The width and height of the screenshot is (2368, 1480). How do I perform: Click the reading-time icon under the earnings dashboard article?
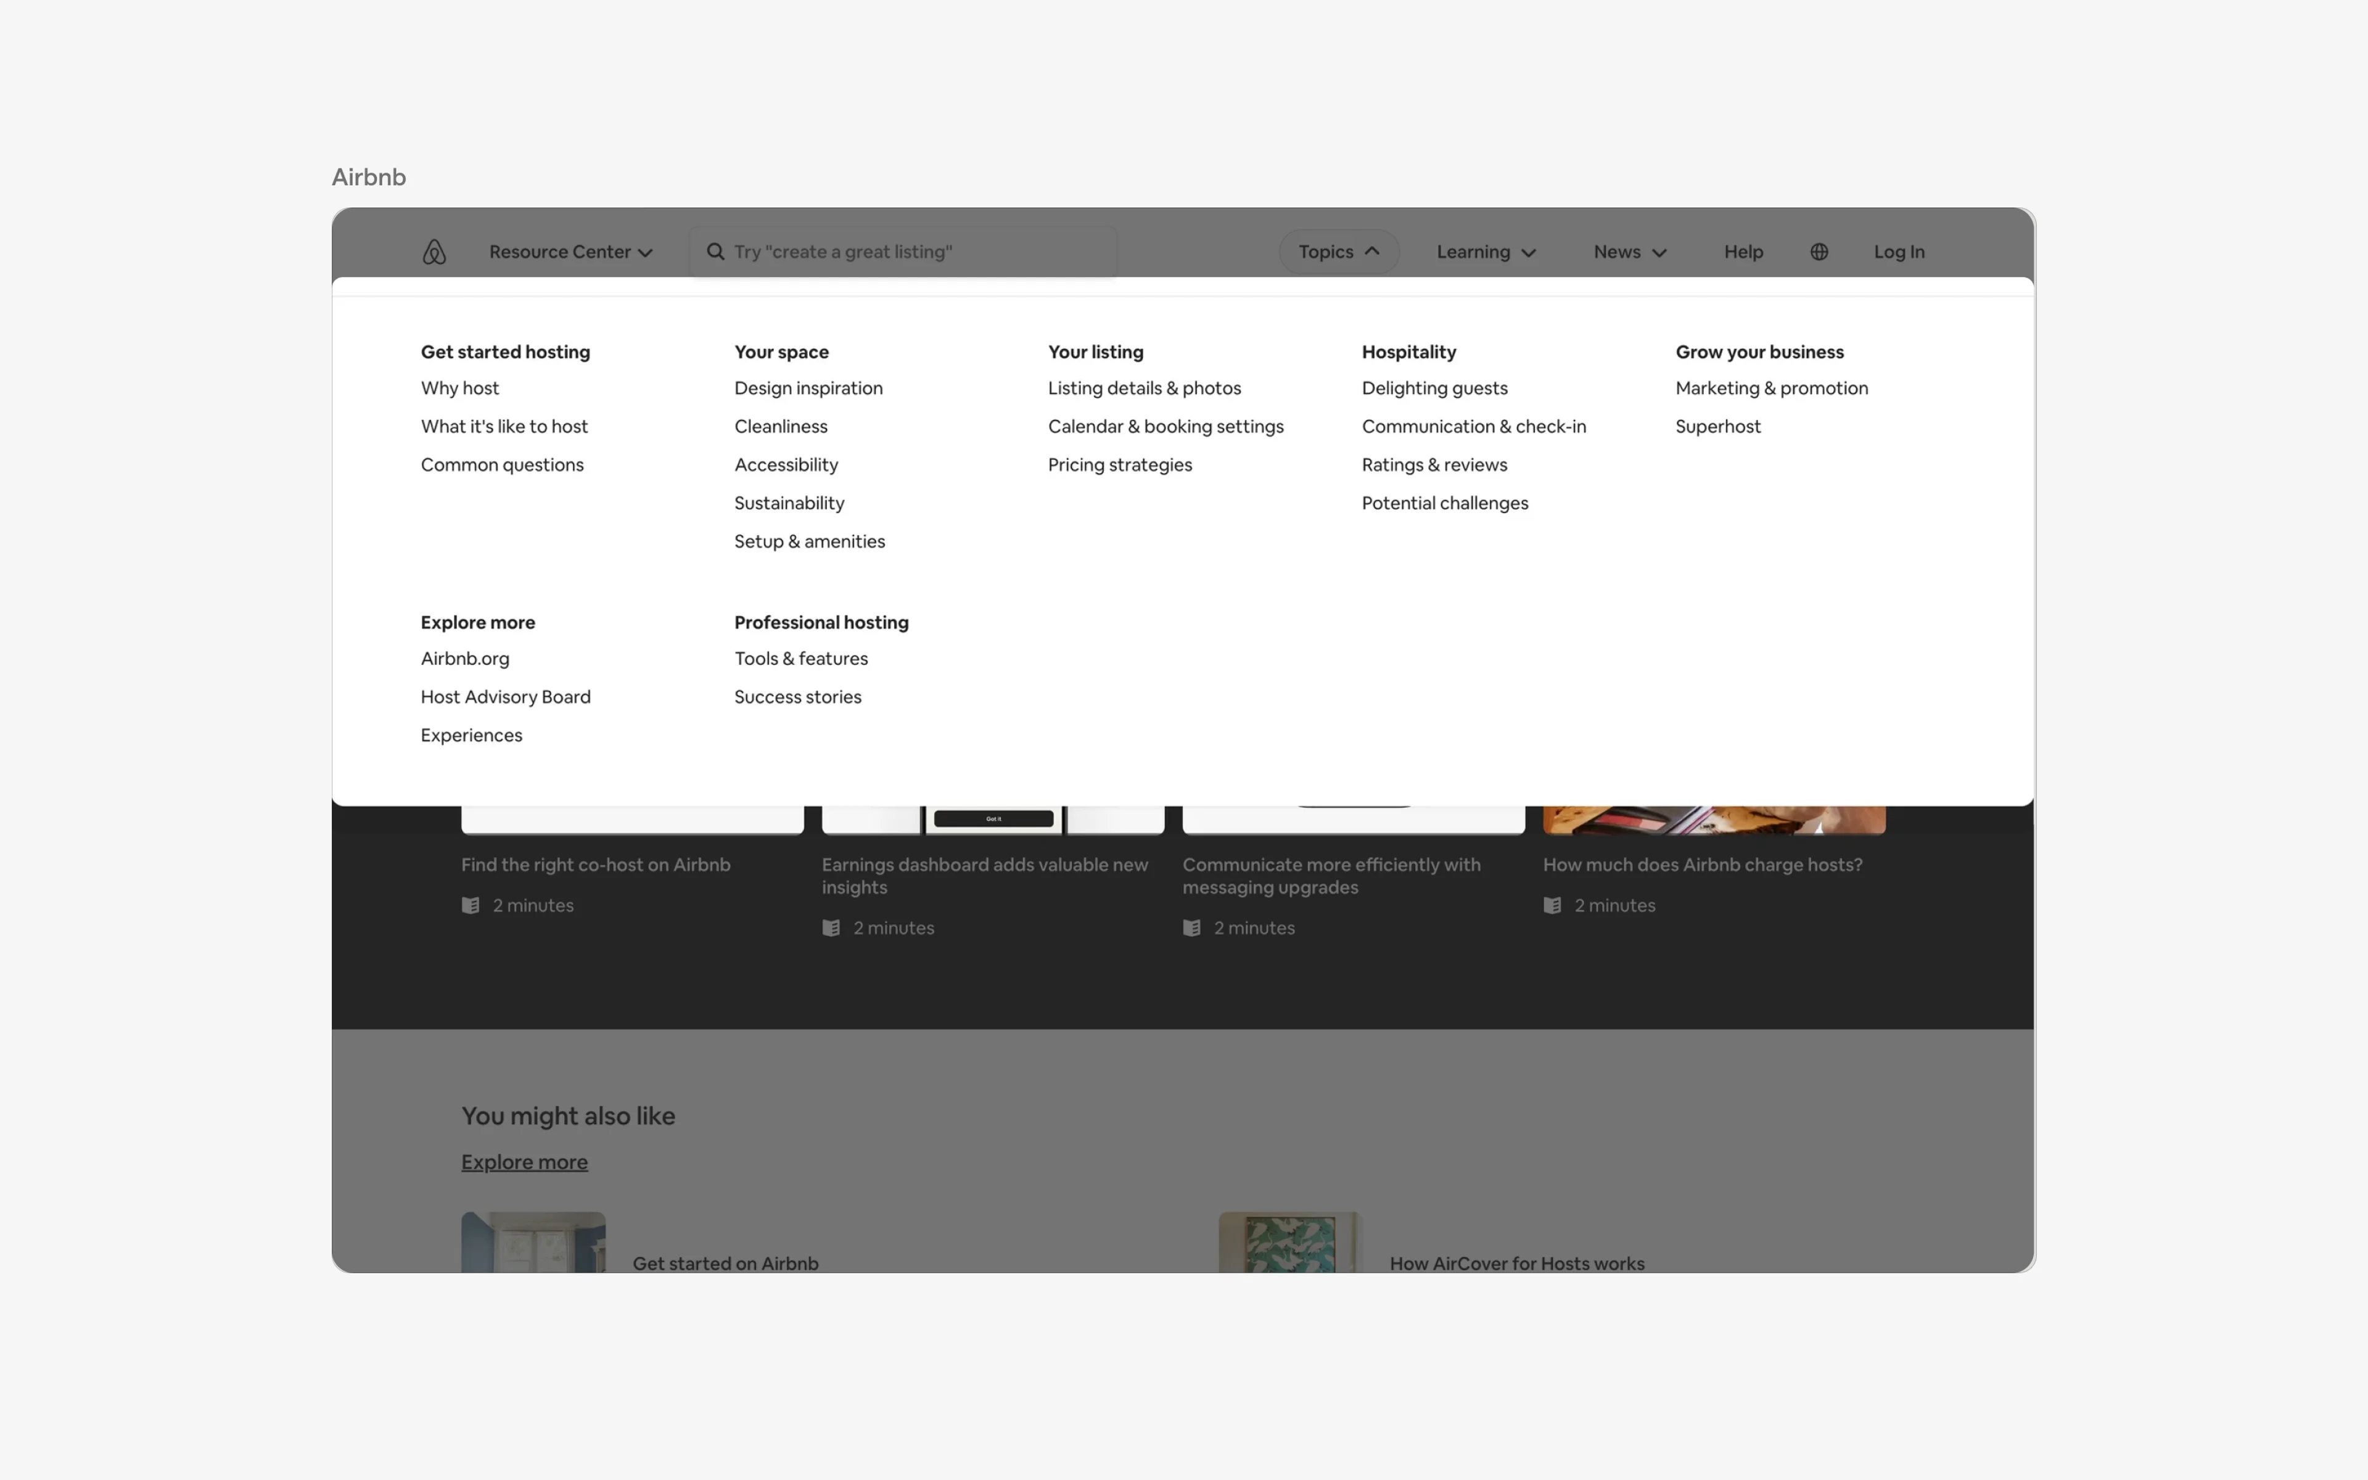pos(831,927)
